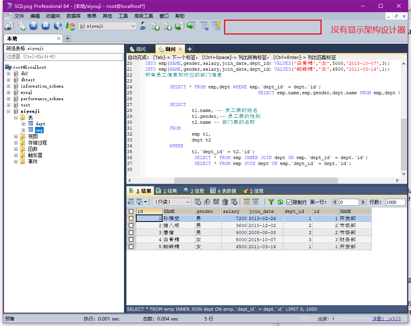411x326 pixels.
Task: Open the (只读) mode dropdown
Action: click(x=188, y=202)
